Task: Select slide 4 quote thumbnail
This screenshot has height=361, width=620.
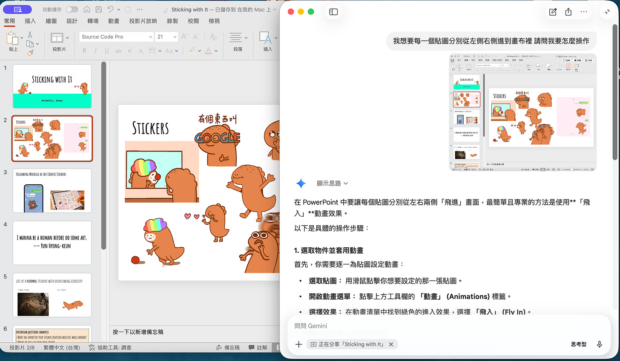Action: point(52,243)
